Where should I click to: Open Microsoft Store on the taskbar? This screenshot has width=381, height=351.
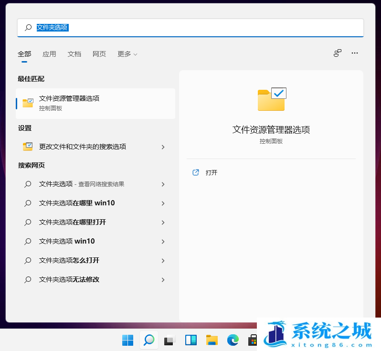(253, 340)
